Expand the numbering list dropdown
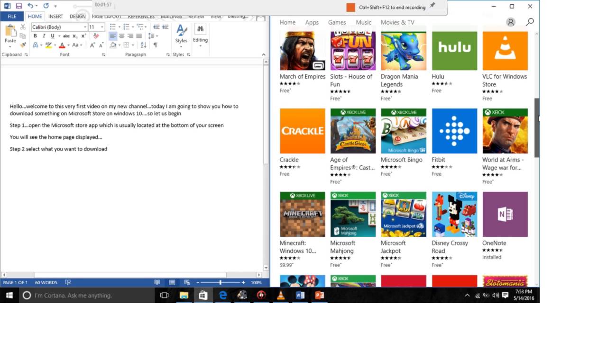Viewport: 607px width, 341px height. [132, 27]
